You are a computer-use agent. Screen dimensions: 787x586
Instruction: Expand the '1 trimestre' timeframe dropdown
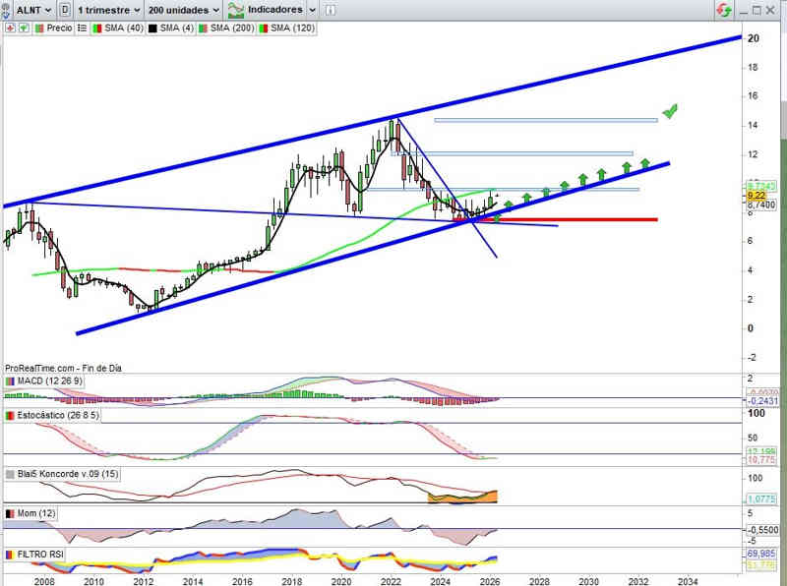coord(110,9)
